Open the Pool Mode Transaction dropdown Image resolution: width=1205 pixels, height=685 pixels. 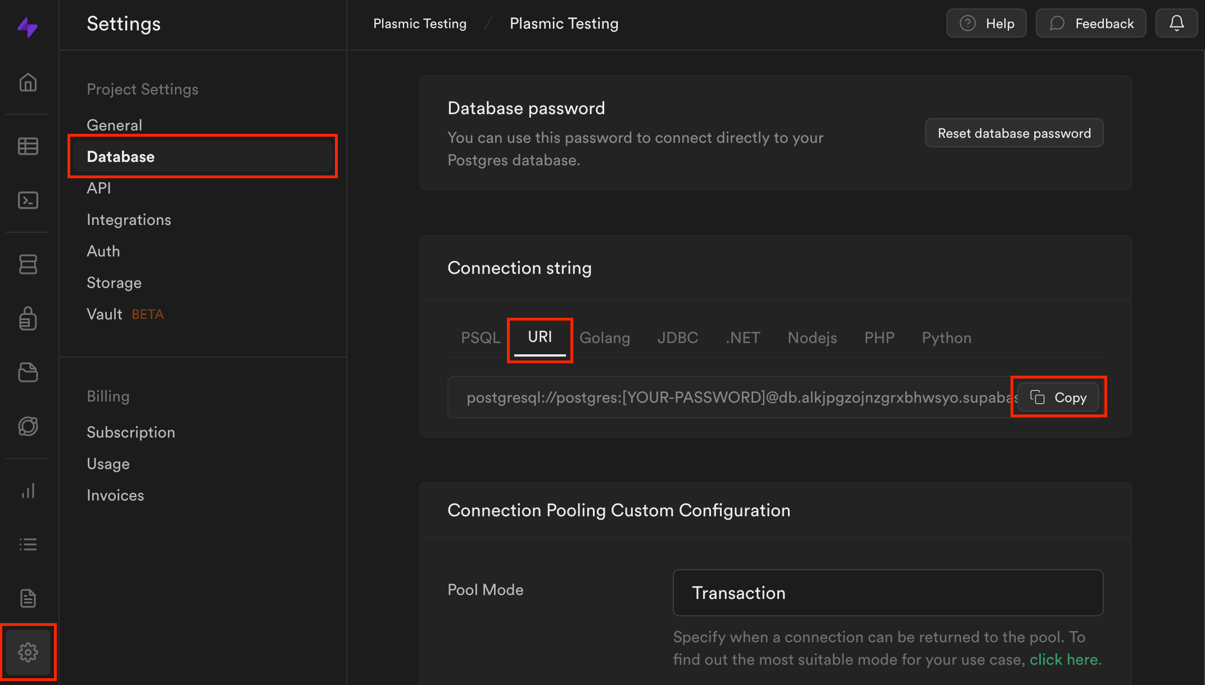click(888, 593)
